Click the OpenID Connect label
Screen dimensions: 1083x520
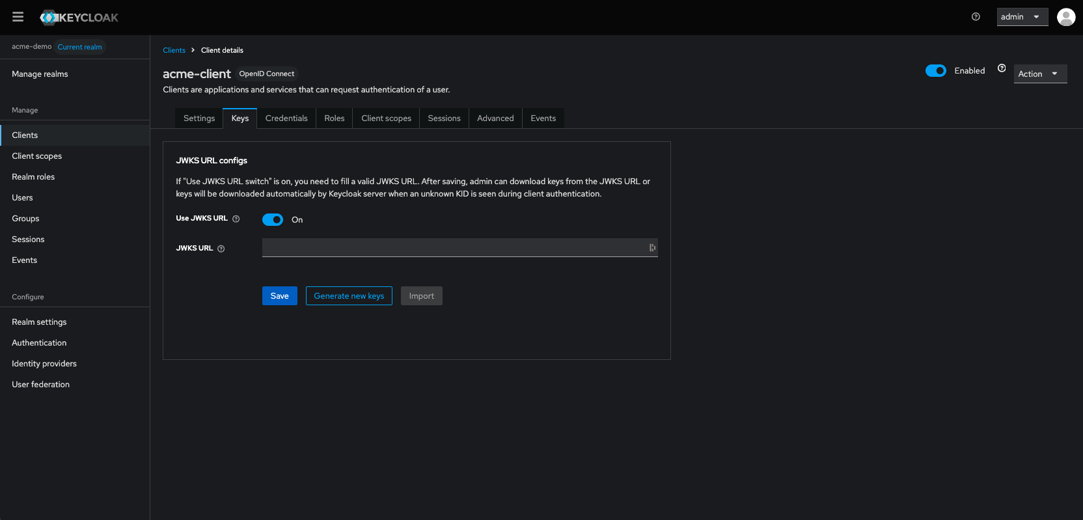(x=267, y=74)
